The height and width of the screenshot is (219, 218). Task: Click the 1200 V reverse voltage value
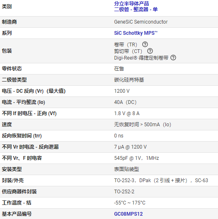coord(122,91)
